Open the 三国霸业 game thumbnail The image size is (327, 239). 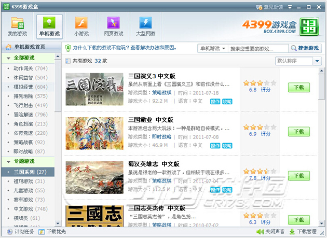94,133
